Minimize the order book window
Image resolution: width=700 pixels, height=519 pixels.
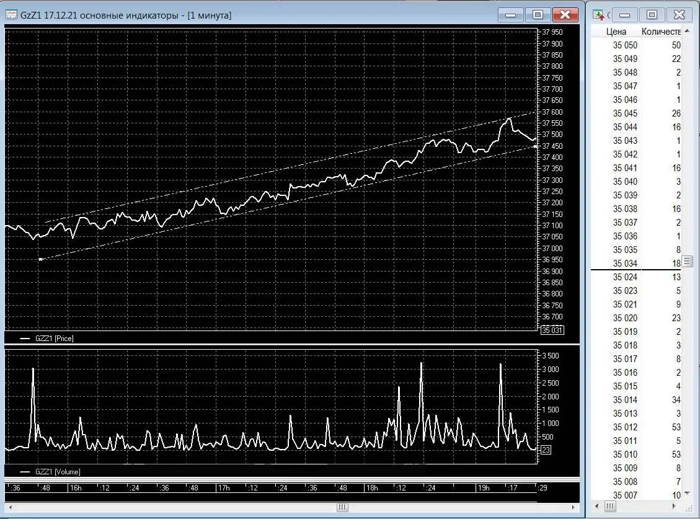(624, 15)
